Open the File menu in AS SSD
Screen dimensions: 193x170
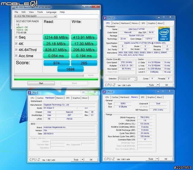coord(16,12)
